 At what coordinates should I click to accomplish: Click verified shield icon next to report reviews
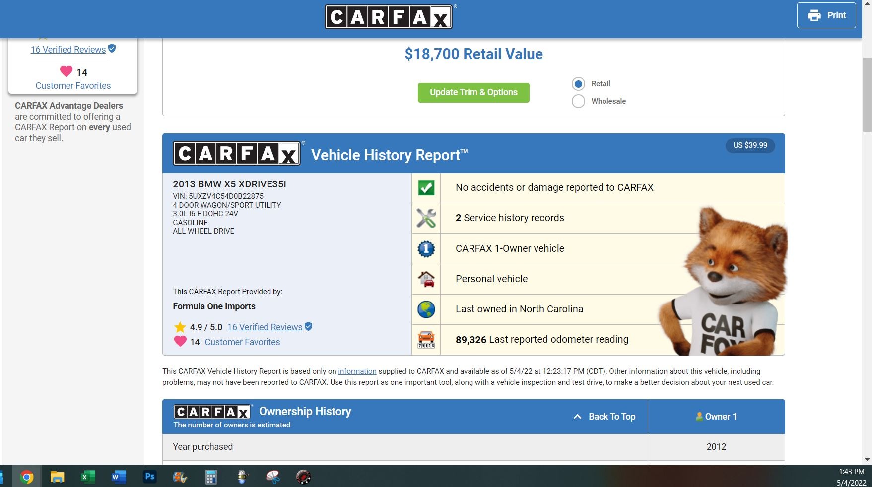(x=309, y=326)
